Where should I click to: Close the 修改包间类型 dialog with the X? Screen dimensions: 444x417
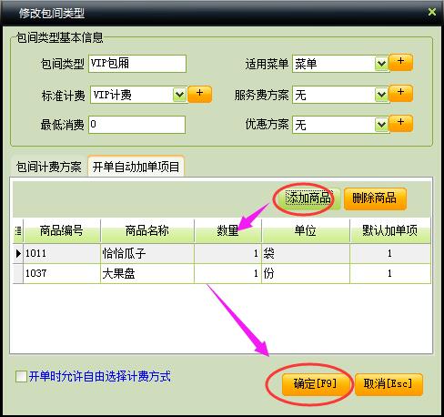(x=432, y=12)
